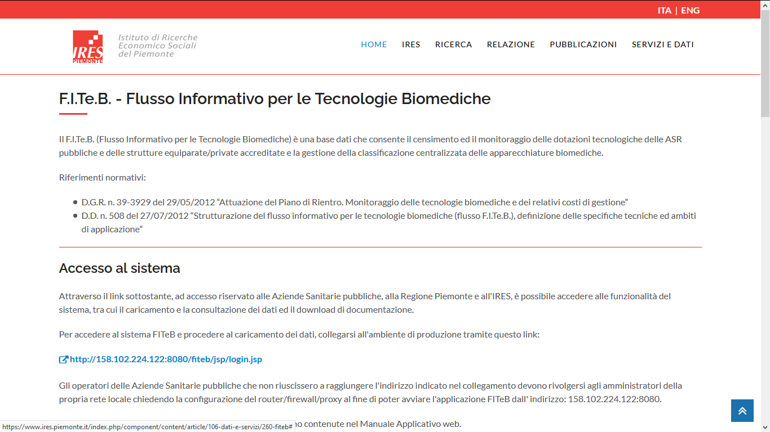Open the FITeB login.jsp link

pos(166,359)
